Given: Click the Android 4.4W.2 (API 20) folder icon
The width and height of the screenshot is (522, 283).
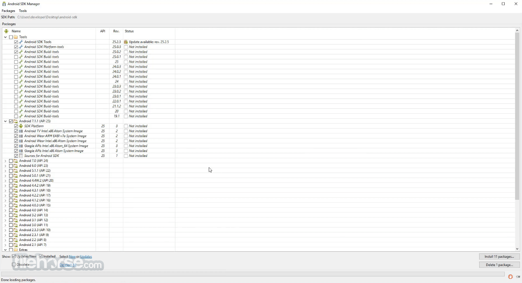Looking at the screenshot, I should pos(16,180).
